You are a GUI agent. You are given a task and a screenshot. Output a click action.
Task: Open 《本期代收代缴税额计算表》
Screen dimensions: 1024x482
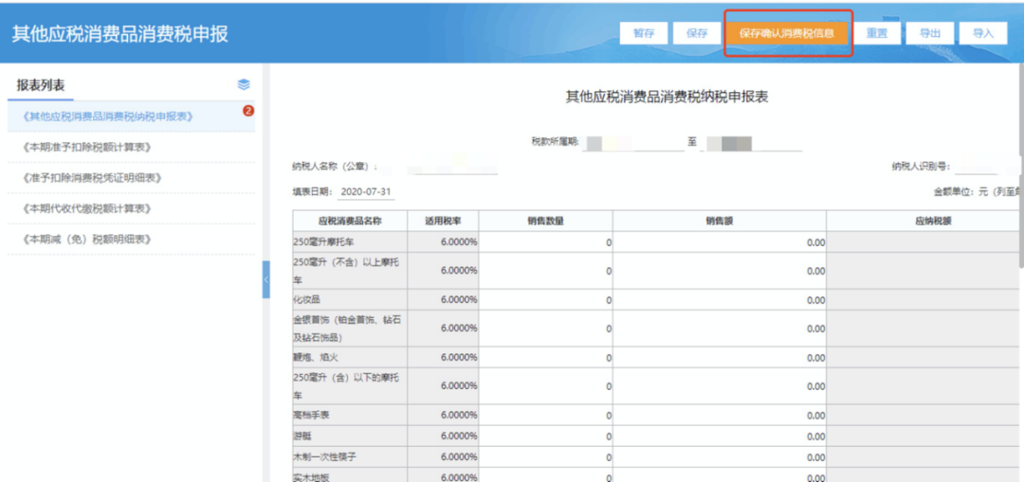coord(131,208)
